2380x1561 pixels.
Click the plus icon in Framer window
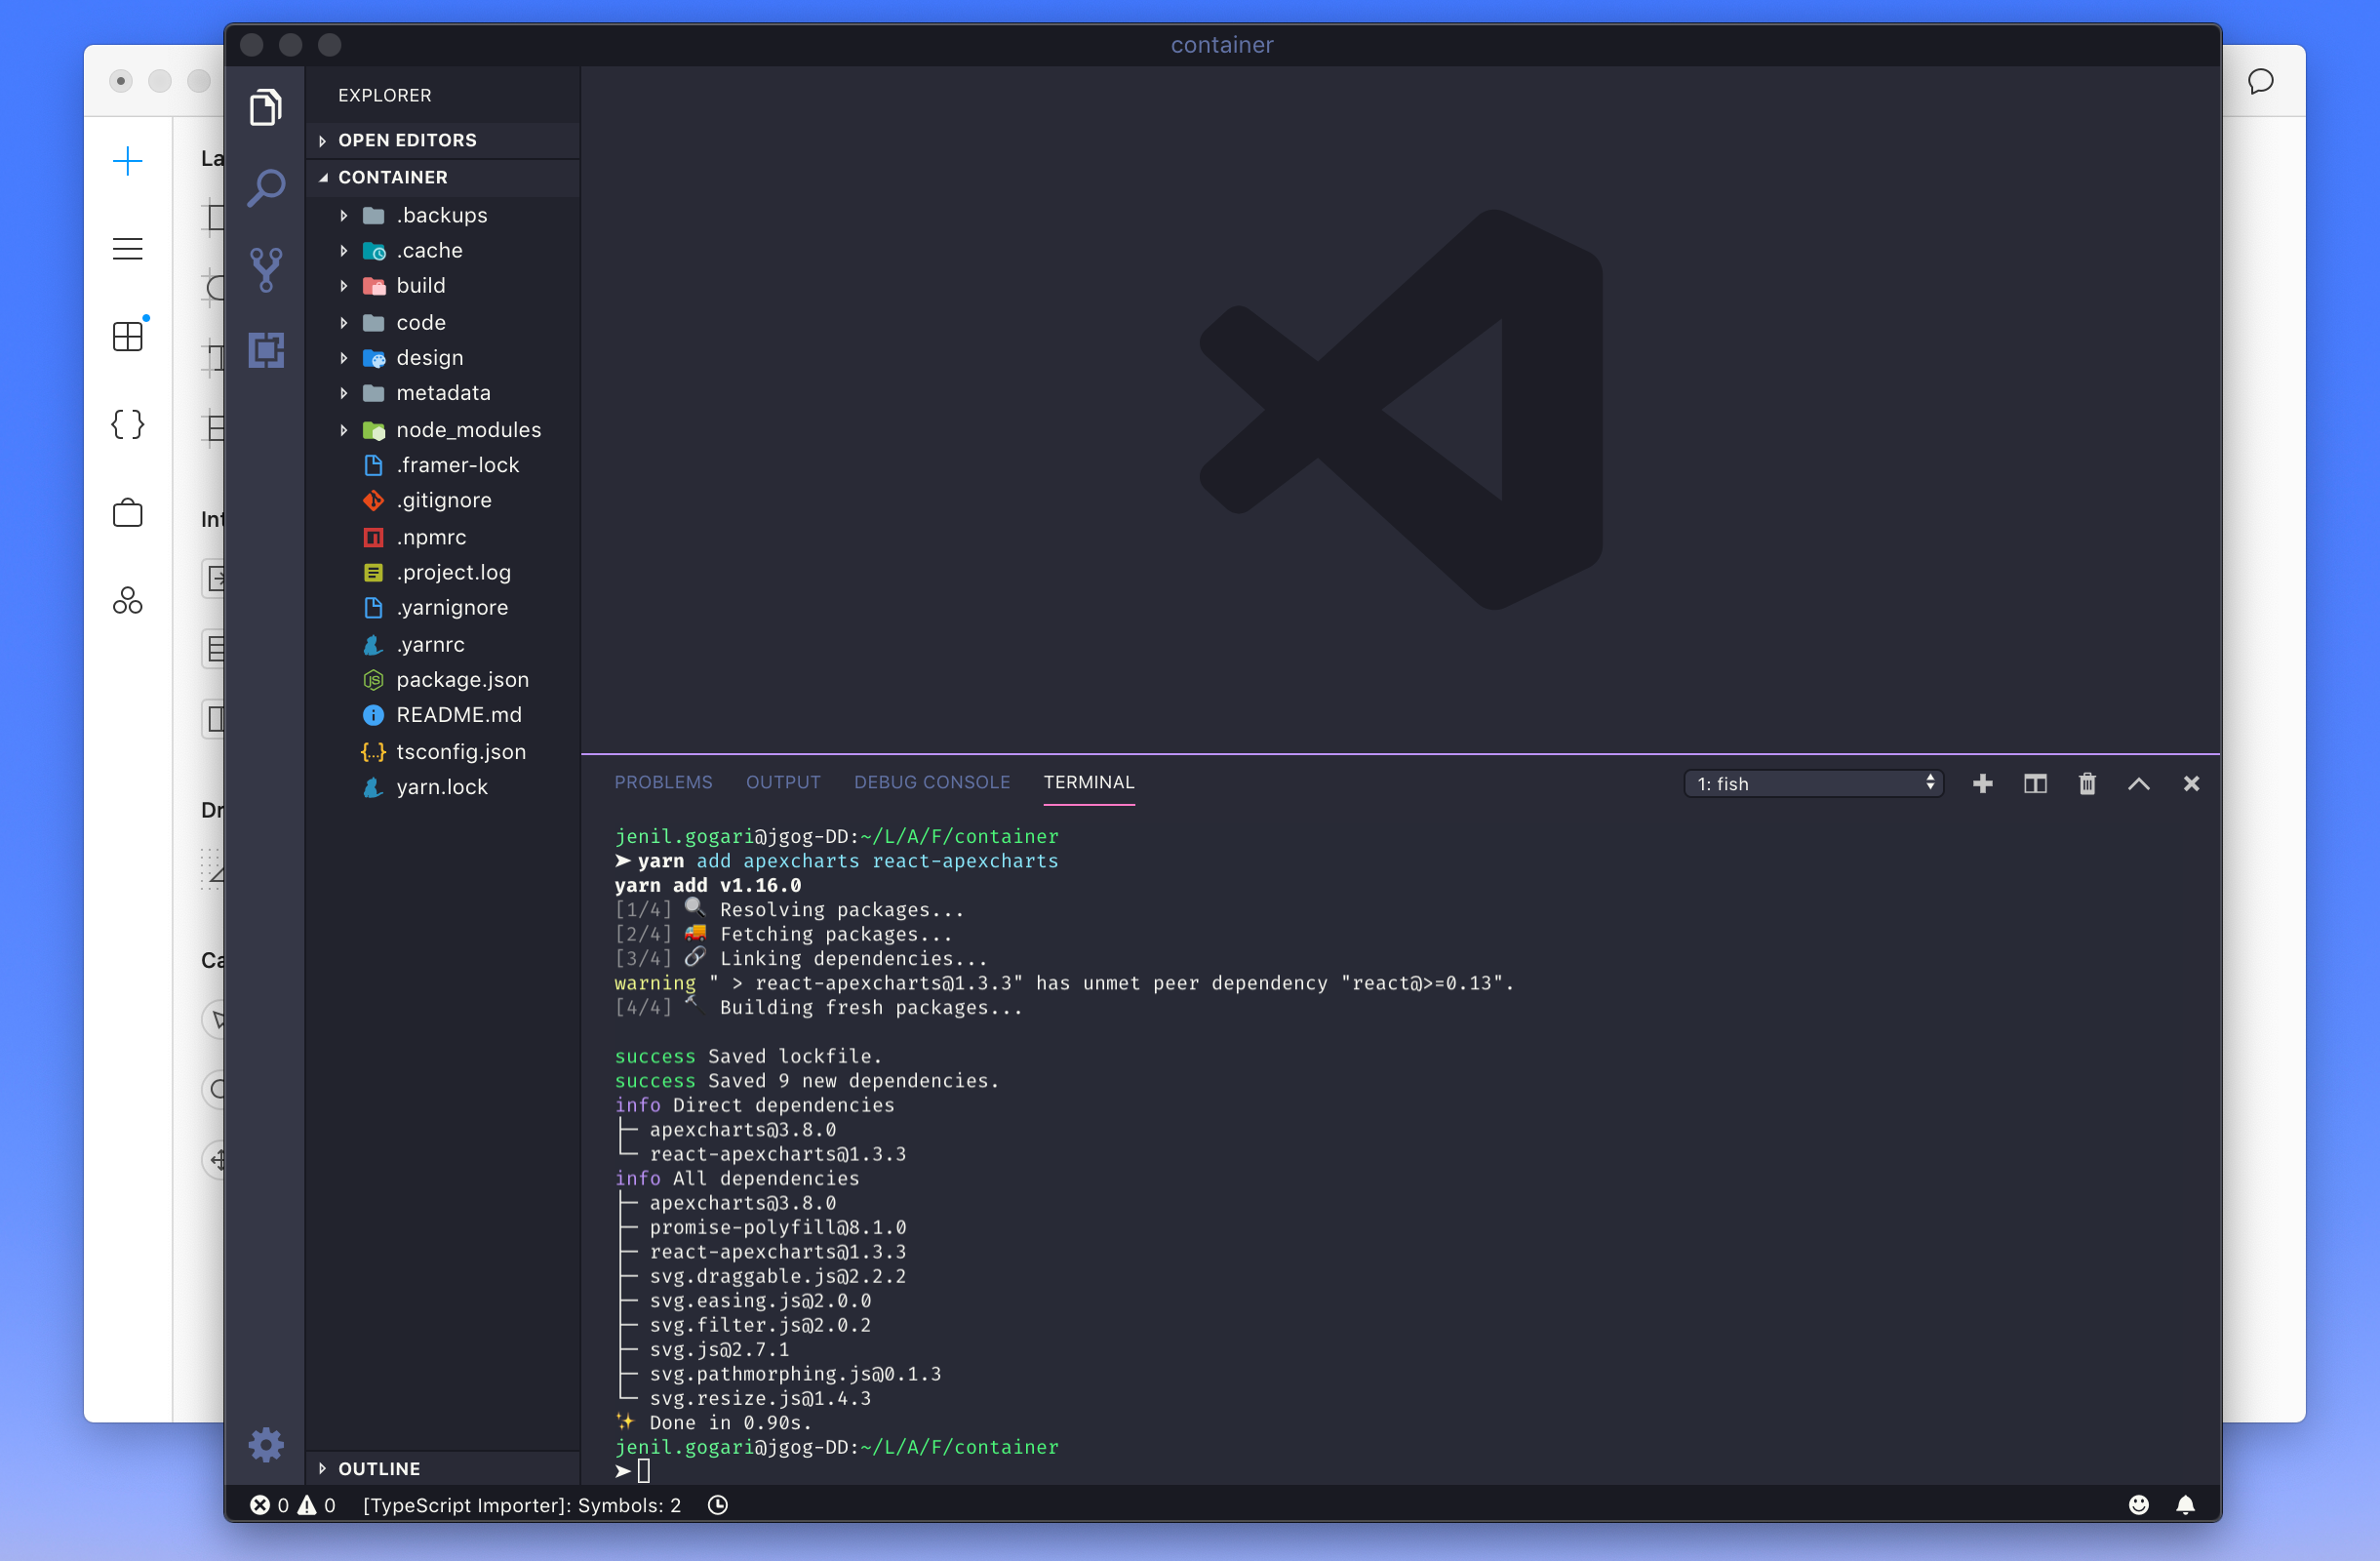pos(128,161)
